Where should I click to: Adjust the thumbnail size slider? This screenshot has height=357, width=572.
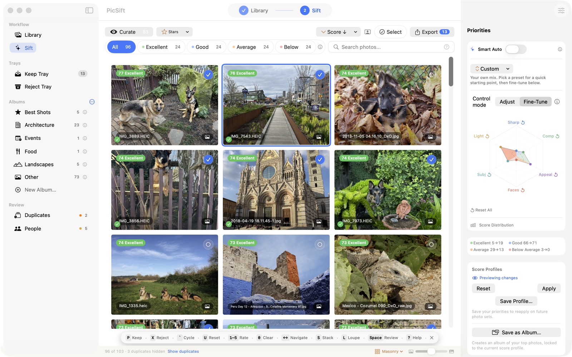click(431, 351)
